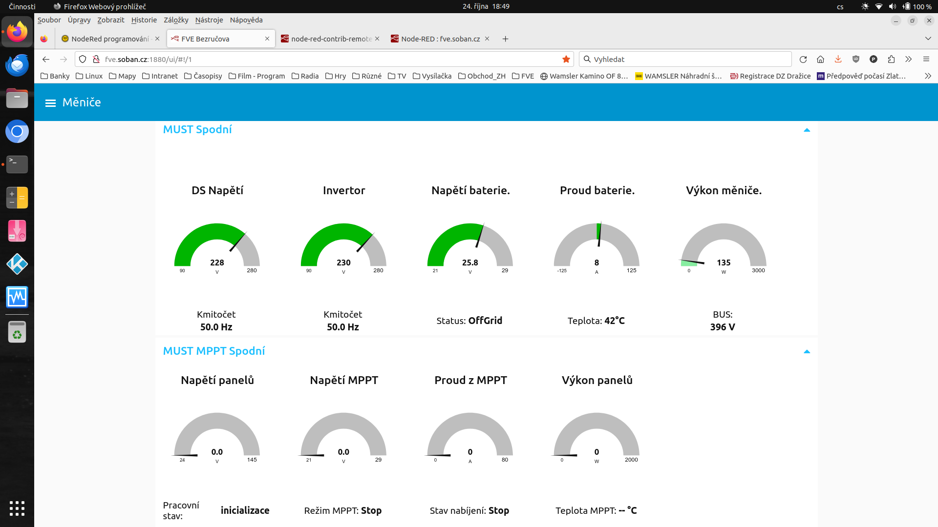The width and height of the screenshot is (938, 527).
Task: Collapse the MUST MPPT Spodní group
Action: 807,351
